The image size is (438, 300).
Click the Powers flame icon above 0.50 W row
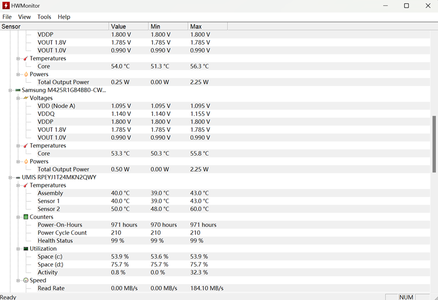[x=25, y=162]
